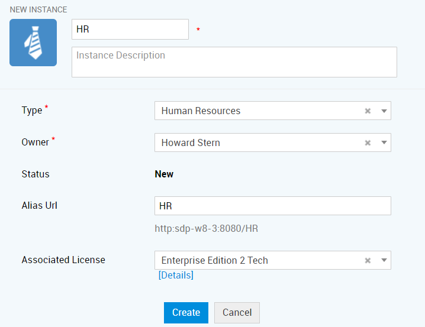Cancel the new instance form
This screenshot has width=425, height=327.
tap(237, 313)
